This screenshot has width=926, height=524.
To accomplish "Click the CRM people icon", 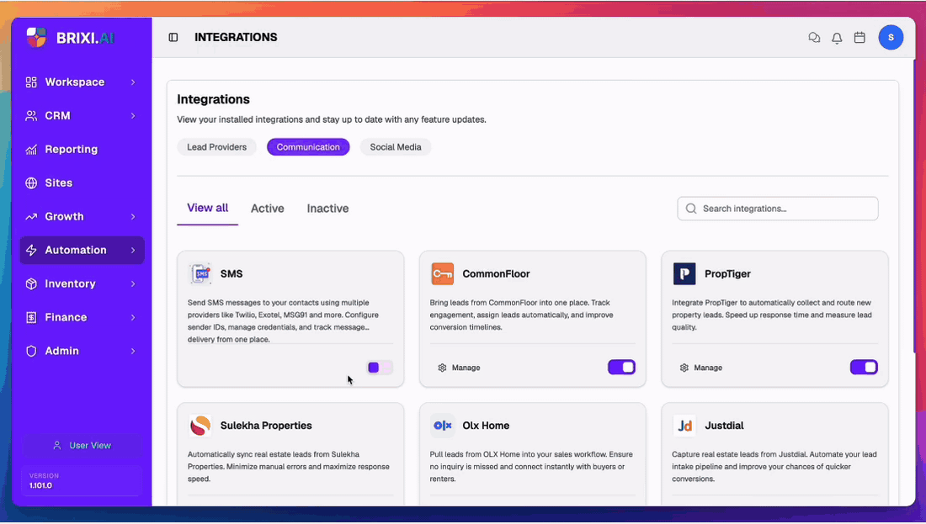I will click(31, 116).
